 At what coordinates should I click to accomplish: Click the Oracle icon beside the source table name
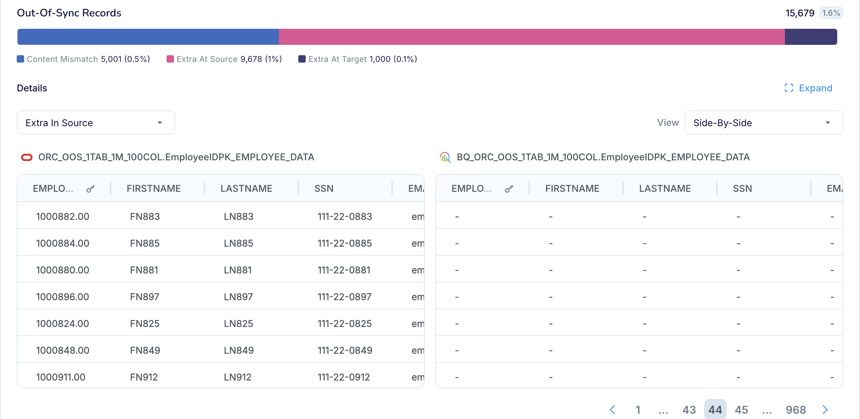point(26,157)
